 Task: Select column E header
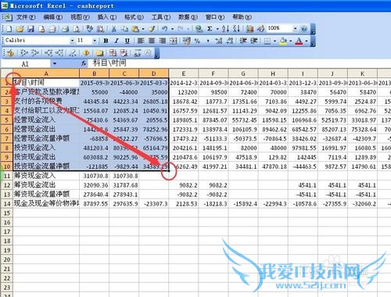pyautogui.click(x=184, y=73)
